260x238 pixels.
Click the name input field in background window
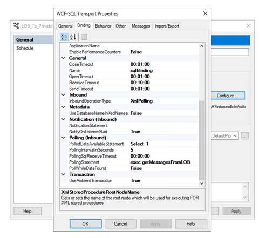[x=230, y=52]
